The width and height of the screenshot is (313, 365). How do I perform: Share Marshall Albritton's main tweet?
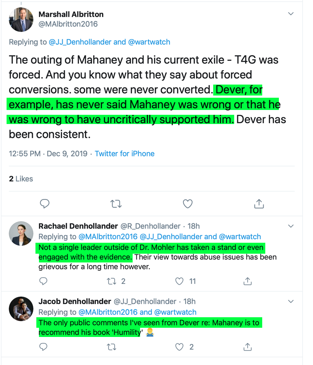click(259, 204)
